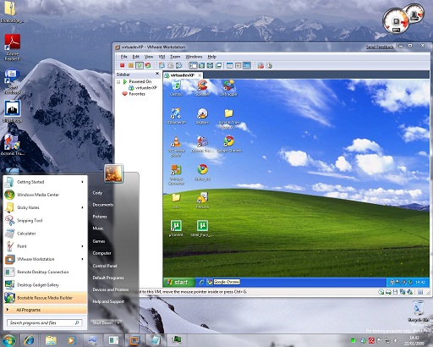Click the XP start button inside the VM
The height and width of the screenshot is (347, 433).
(x=179, y=282)
